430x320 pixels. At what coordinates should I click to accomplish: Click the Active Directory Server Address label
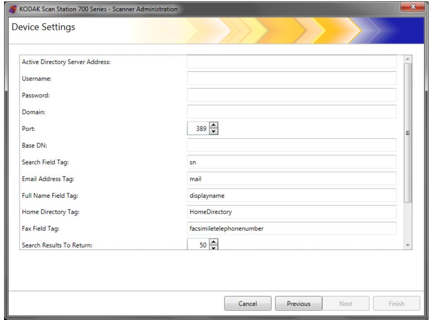tap(66, 62)
